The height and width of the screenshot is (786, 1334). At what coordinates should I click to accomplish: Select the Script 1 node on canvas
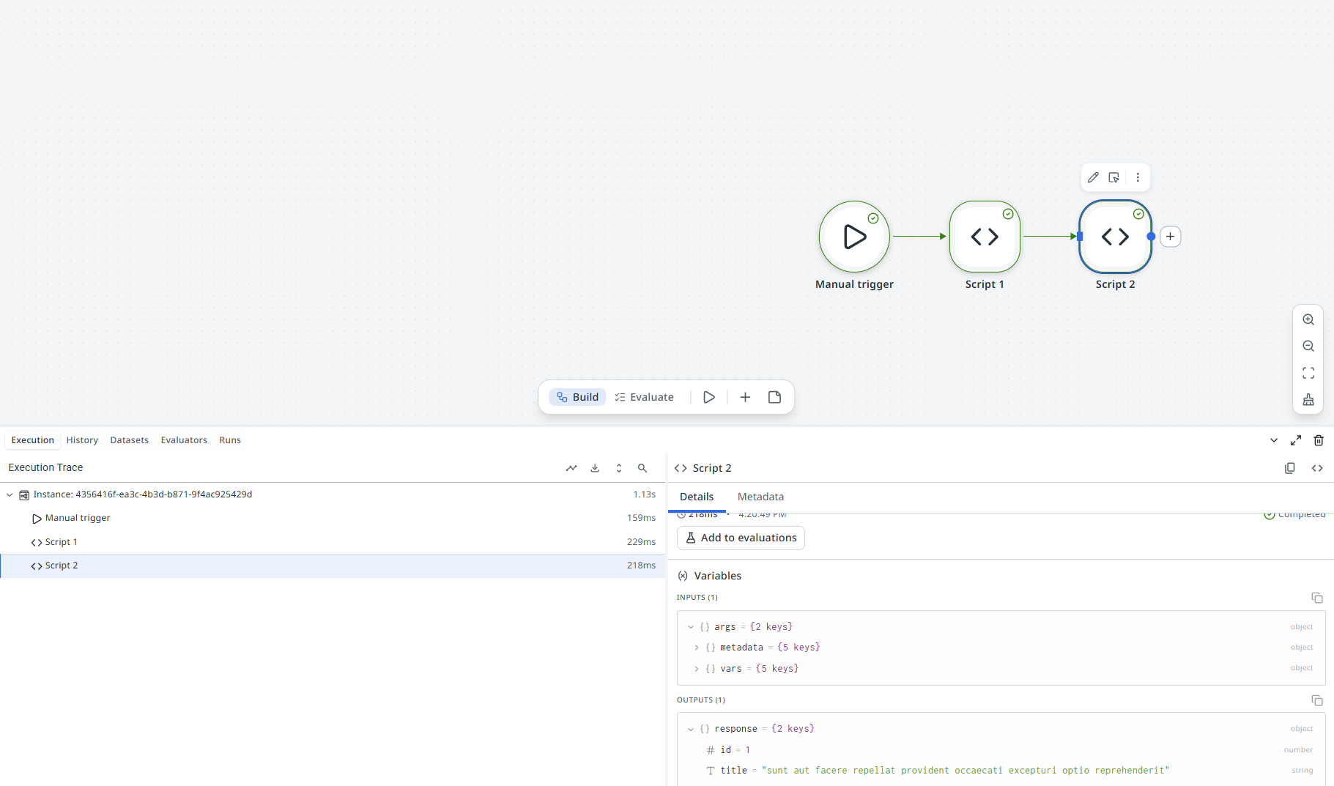click(985, 237)
